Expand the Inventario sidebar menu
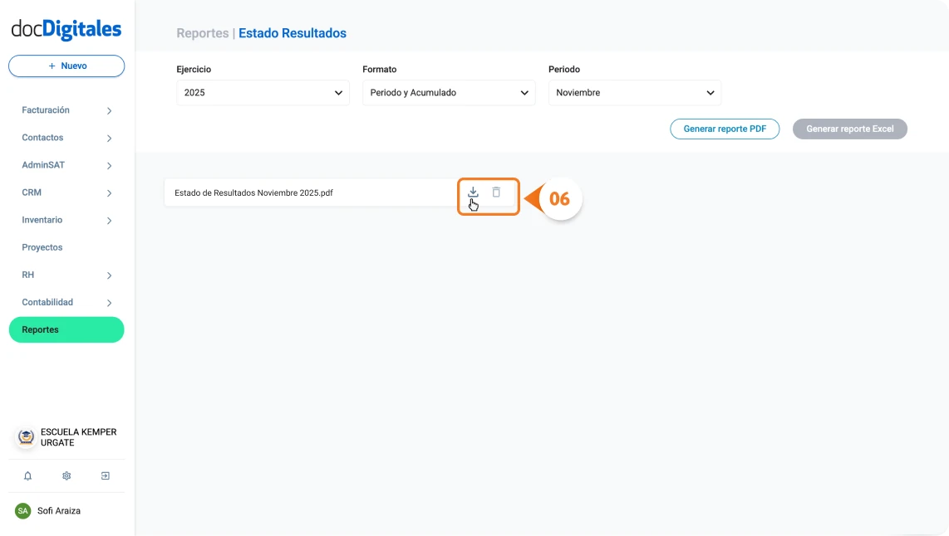Image resolution: width=949 pixels, height=536 pixels. click(x=66, y=220)
